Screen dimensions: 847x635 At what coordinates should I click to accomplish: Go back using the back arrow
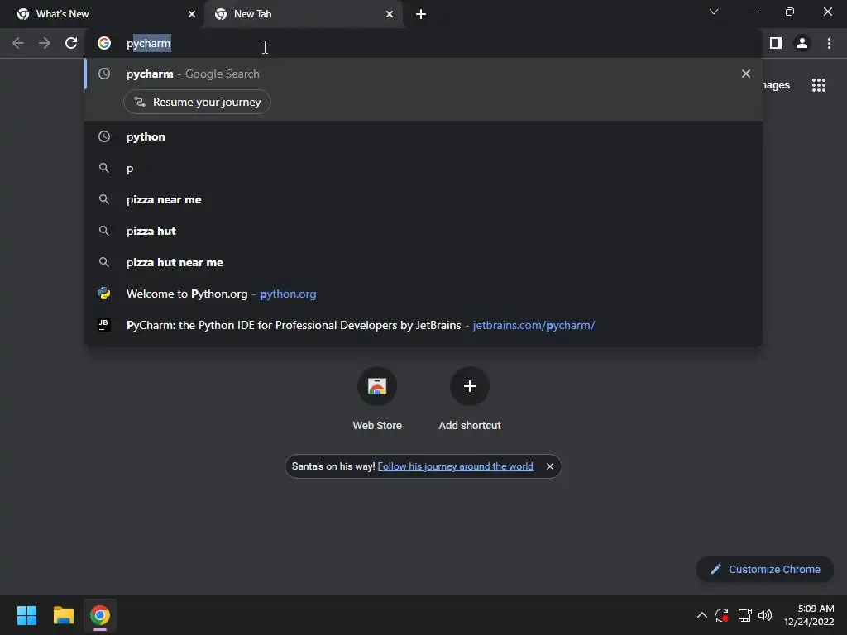[x=18, y=43]
